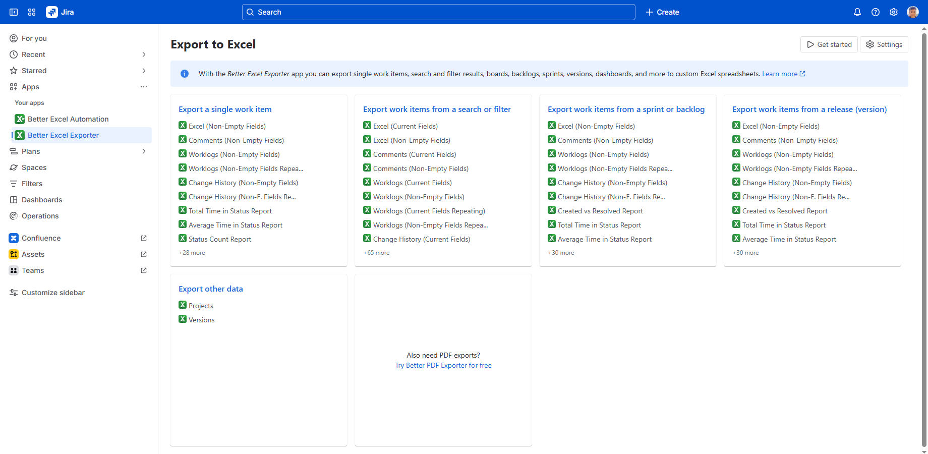Open Try Better PDF Exporter for free link
928x454 pixels.
coord(443,365)
